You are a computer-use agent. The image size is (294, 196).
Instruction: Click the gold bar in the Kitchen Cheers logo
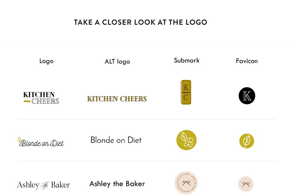[x=27, y=101]
